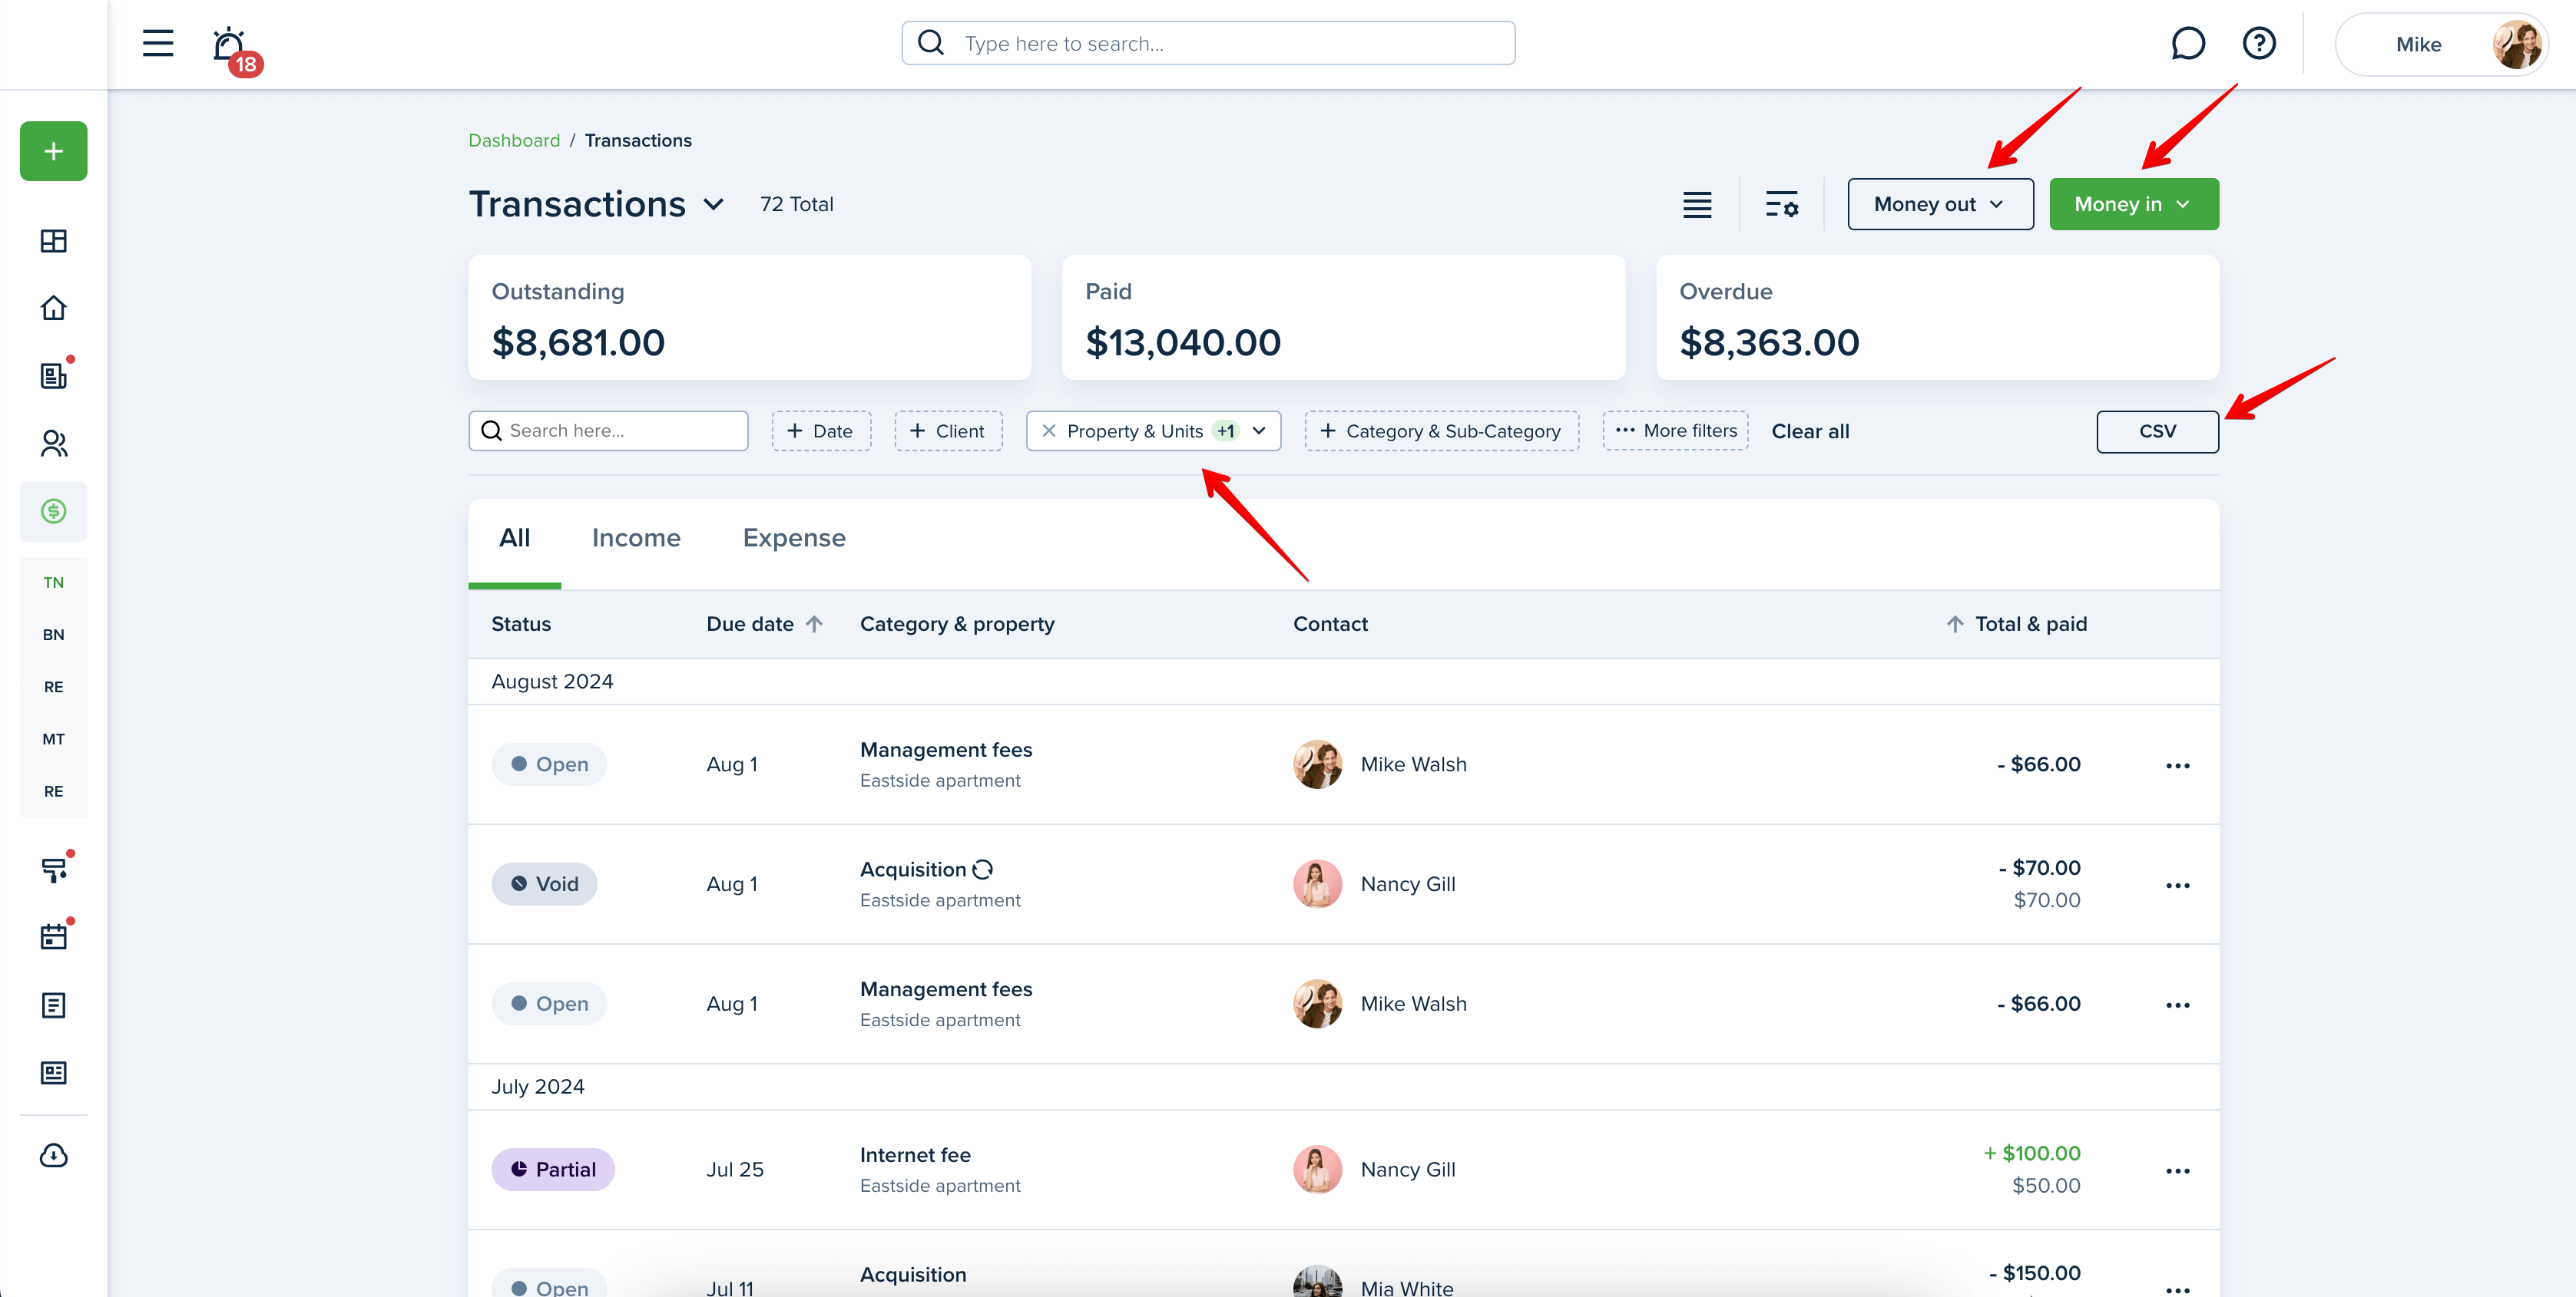Open the calendar icon in sidebar

(54, 937)
